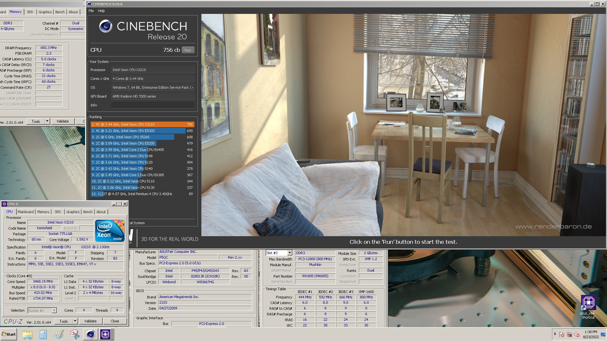
Task: Click BIOS date value 04/27/2009
Action: pos(205,308)
